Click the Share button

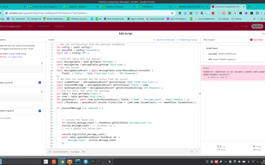tap(257, 26)
